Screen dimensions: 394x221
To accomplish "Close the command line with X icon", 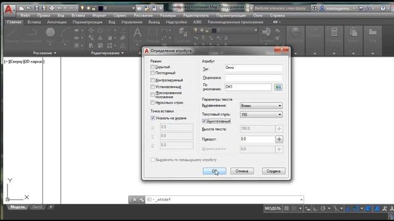I will tap(134, 200).
